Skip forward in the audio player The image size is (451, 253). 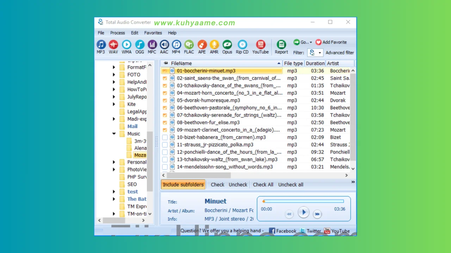tap(317, 214)
